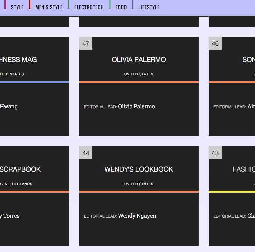
Task: Select the Men's Style category
Action: point(49,7)
